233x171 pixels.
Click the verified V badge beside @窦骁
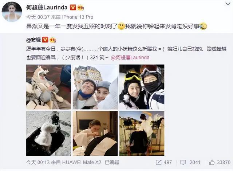(45, 40)
